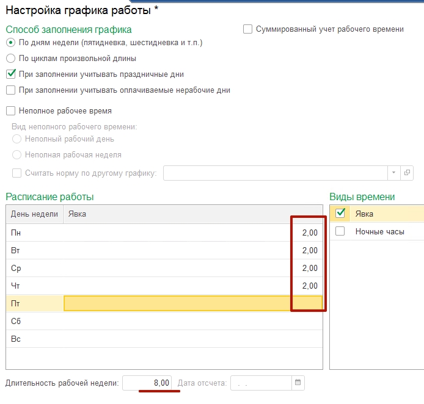Viewport: 424px width, 404px height.
Task: Open the linked schedule form button
Action: [407, 173]
